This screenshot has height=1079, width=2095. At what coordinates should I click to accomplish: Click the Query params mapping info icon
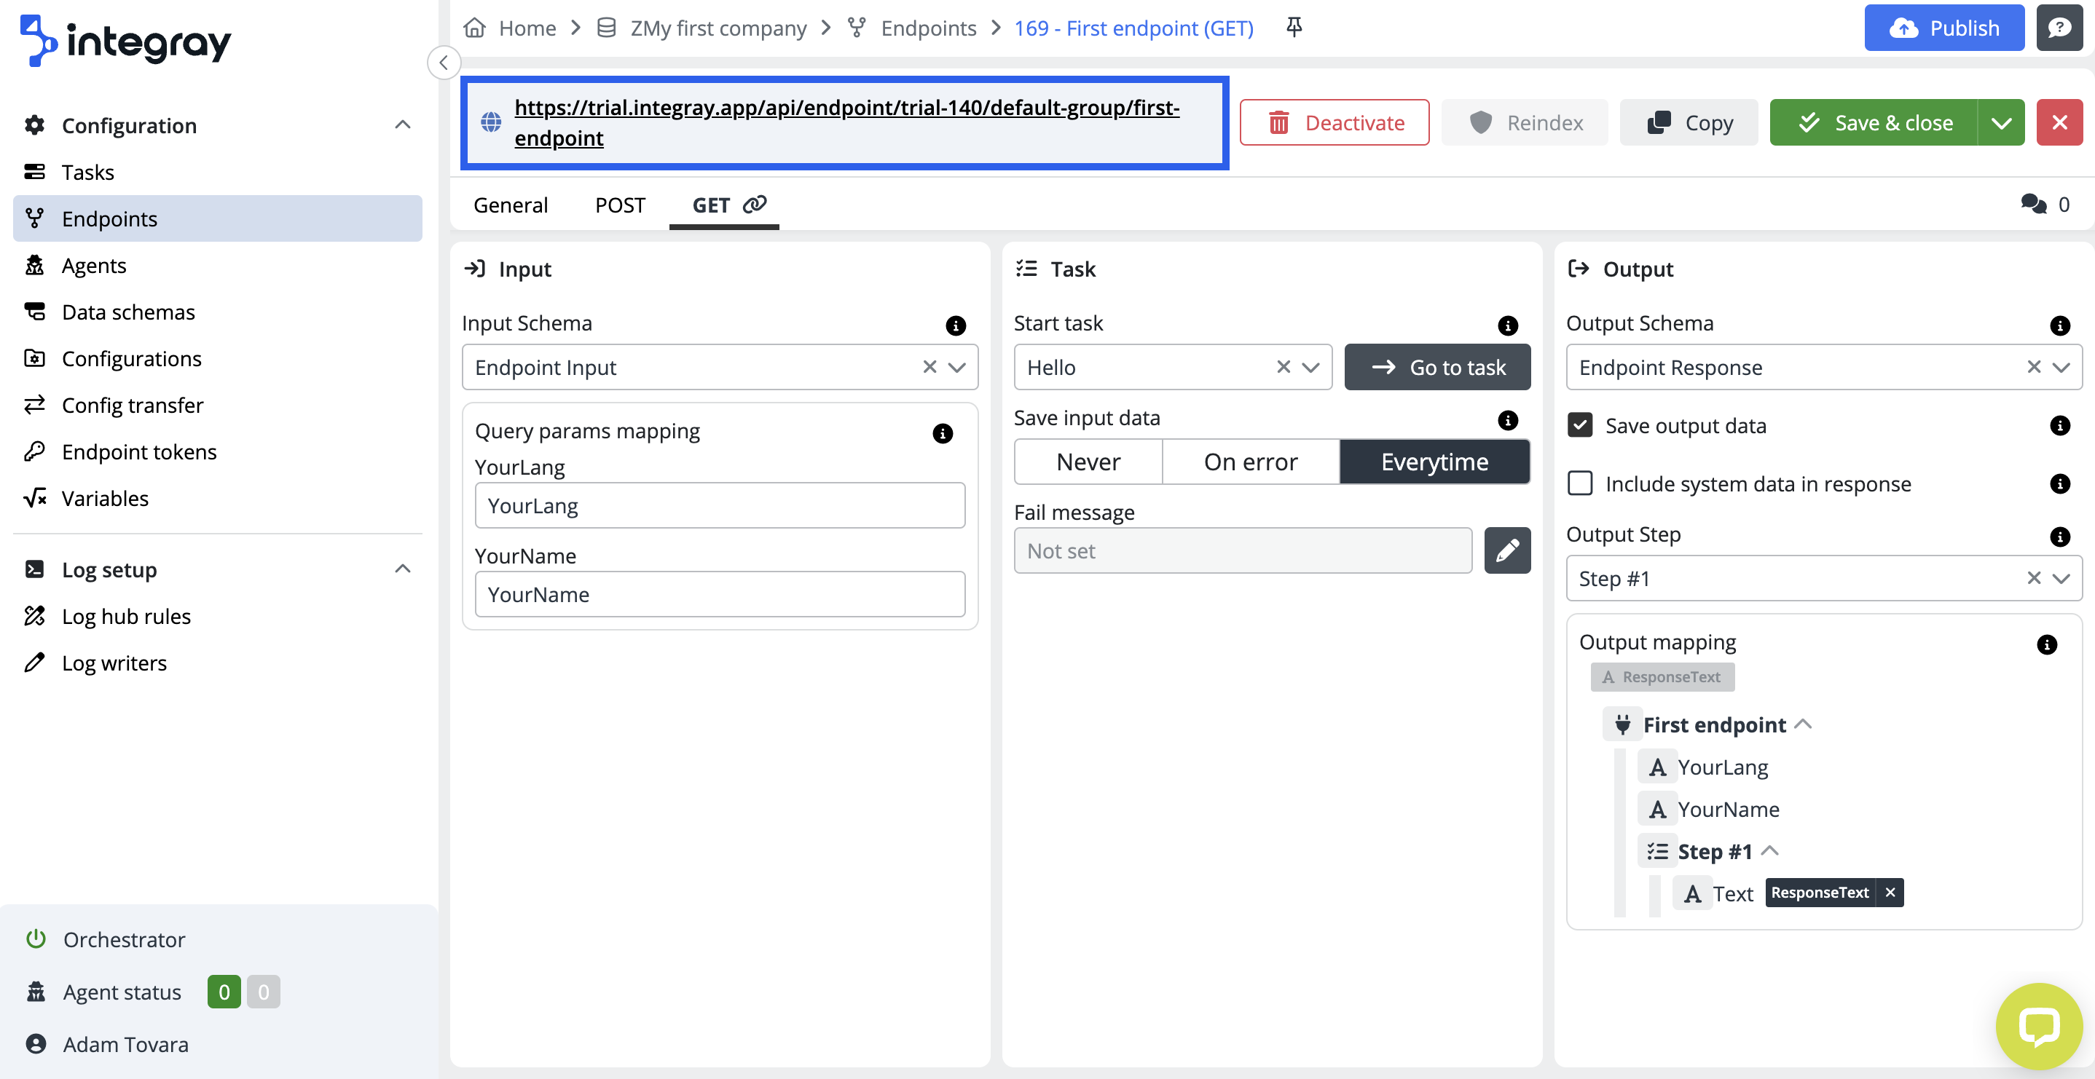click(942, 433)
